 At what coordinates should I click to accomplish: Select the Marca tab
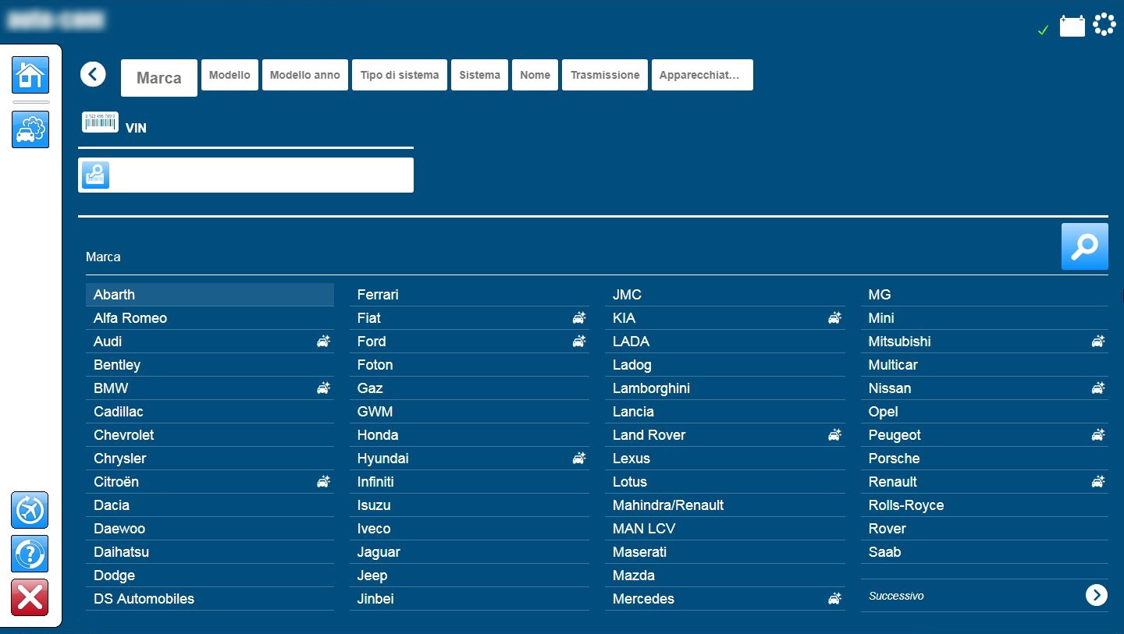click(x=159, y=78)
